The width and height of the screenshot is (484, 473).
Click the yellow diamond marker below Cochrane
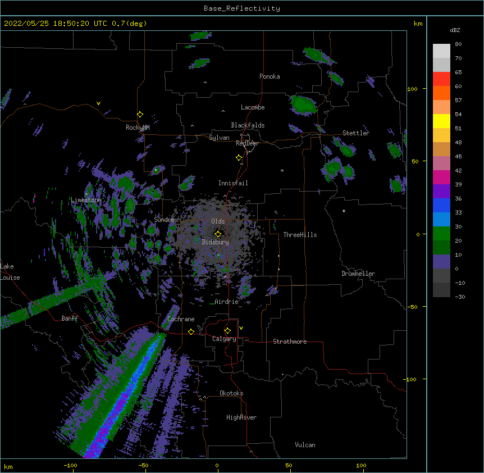coord(191,331)
